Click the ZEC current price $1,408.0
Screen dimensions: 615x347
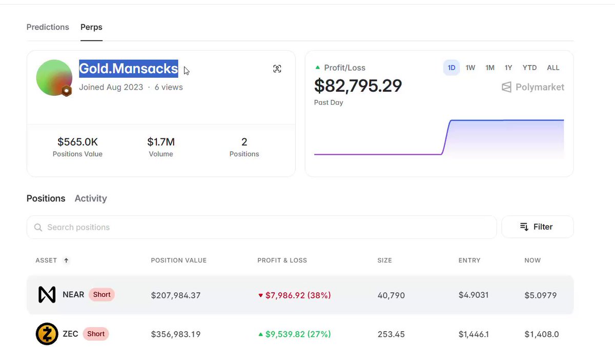(542, 334)
